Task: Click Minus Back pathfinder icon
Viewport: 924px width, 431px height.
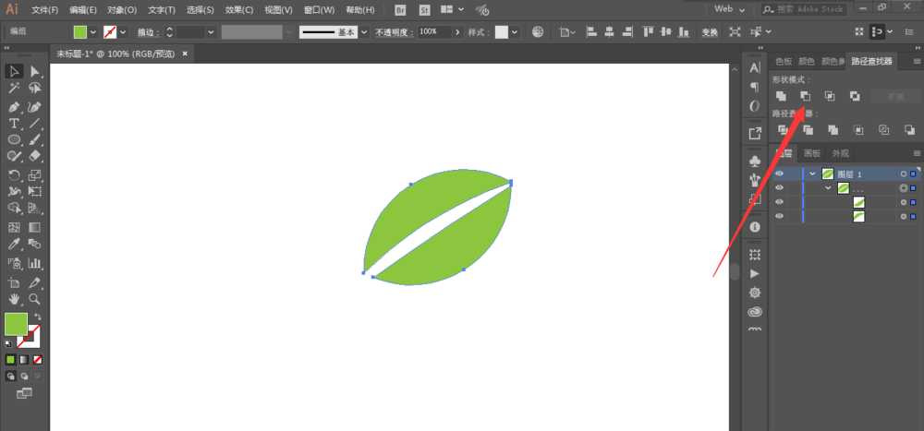Action: pyautogui.click(x=910, y=130)
